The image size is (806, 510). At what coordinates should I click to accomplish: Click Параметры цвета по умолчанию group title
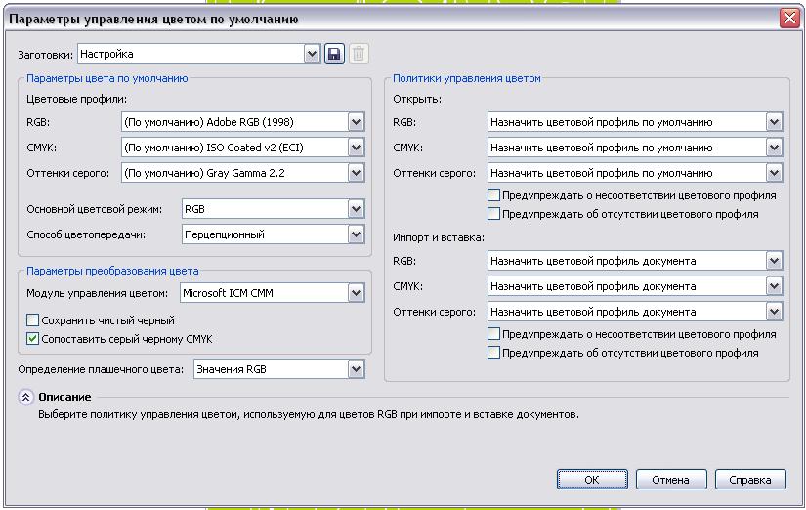[x=106, y=78]
